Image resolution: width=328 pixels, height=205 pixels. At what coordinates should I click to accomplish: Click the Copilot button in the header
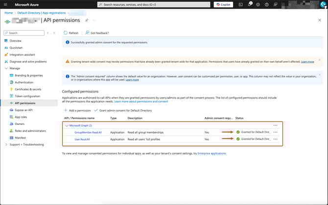click(x=223, y=4)
